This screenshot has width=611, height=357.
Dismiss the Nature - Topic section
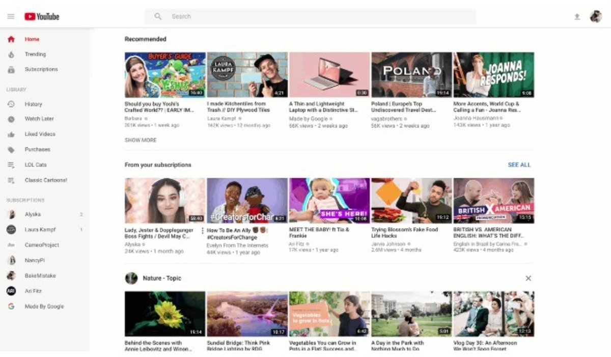[x=528, y=278]
